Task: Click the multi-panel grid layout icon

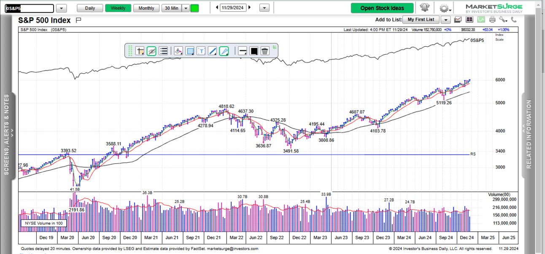Action: pos(469,19)
